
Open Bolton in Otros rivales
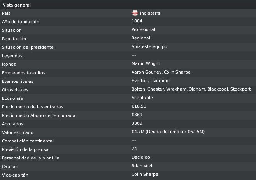coord(139,89)
